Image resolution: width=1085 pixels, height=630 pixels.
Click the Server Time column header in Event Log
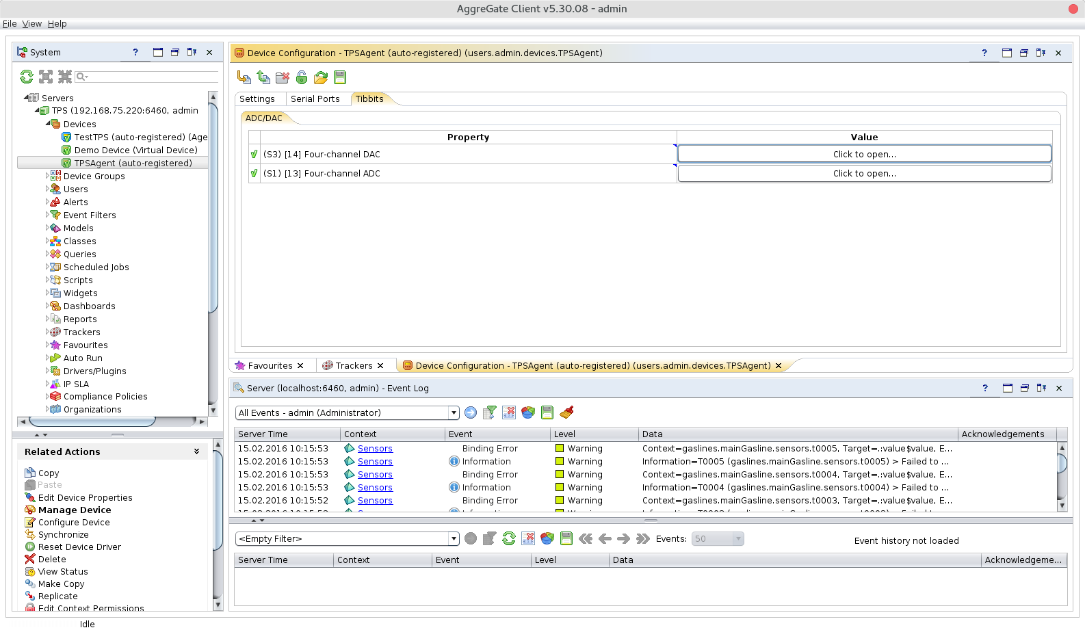[287, 434]
